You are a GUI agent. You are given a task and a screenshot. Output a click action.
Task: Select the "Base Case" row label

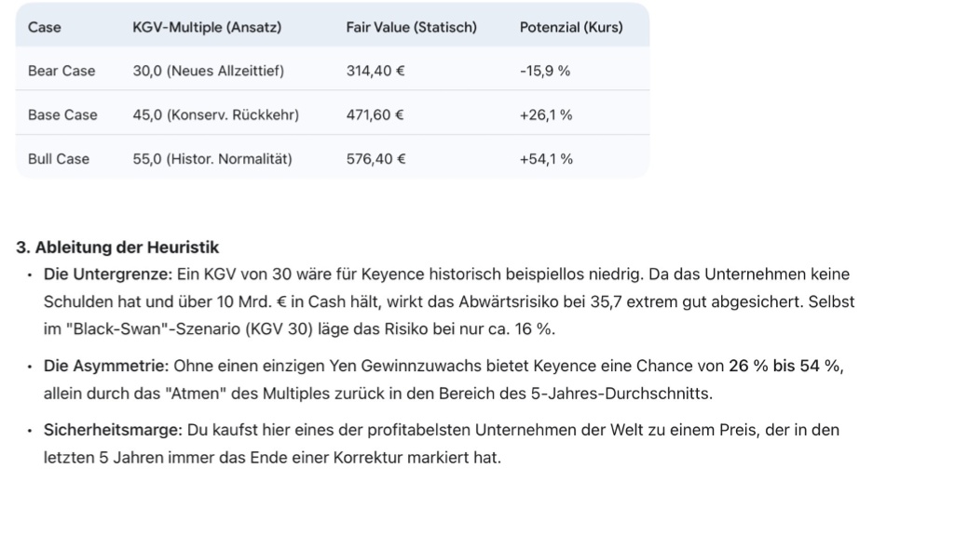[62, 114]
